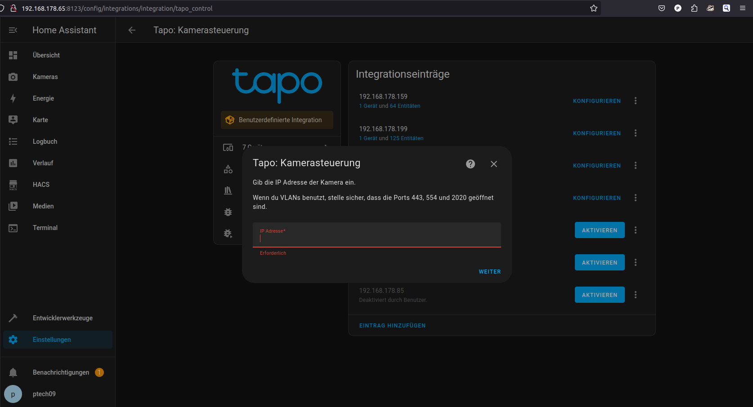Open three-dot menu for 192.168.178.85 entry
The width and height of the screenshot is (753, 407).
[636, 295]
